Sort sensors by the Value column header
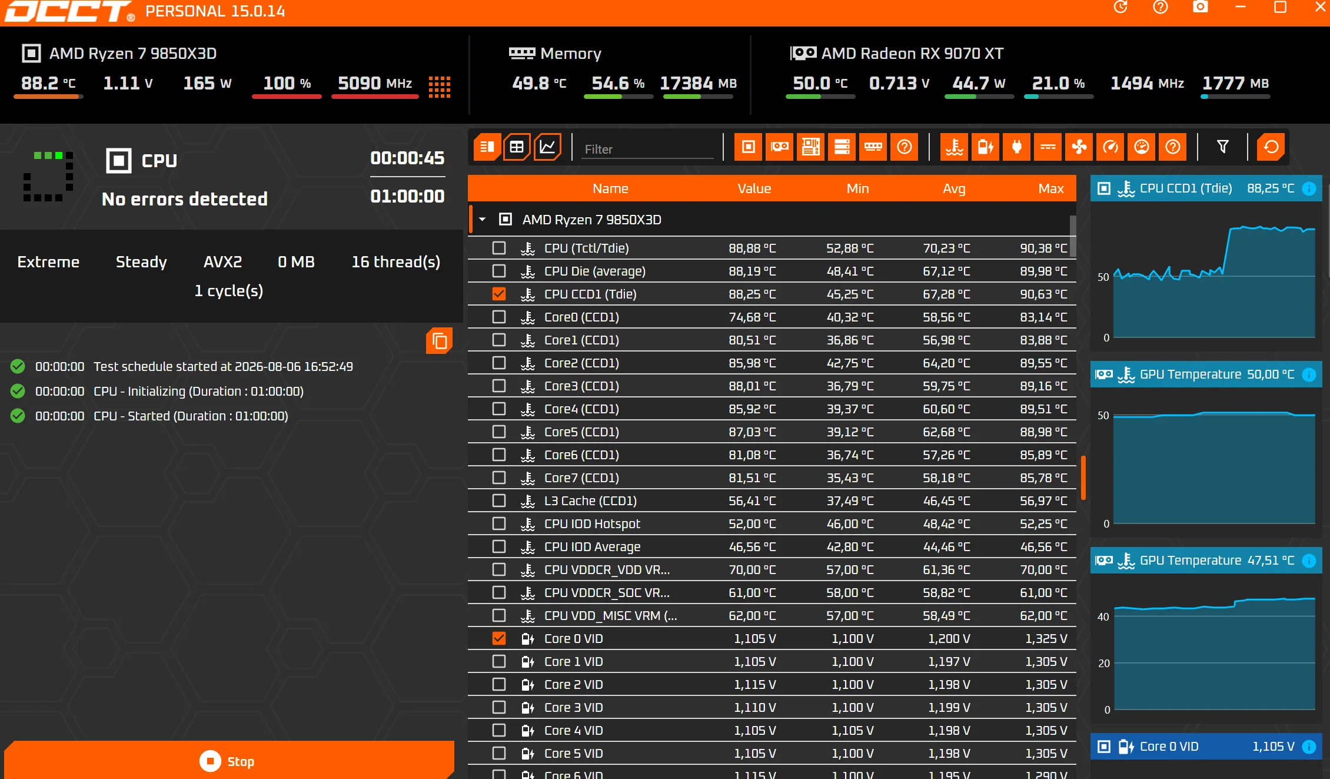The width and height of the screenshot is (1330, 779). point(754,188)
